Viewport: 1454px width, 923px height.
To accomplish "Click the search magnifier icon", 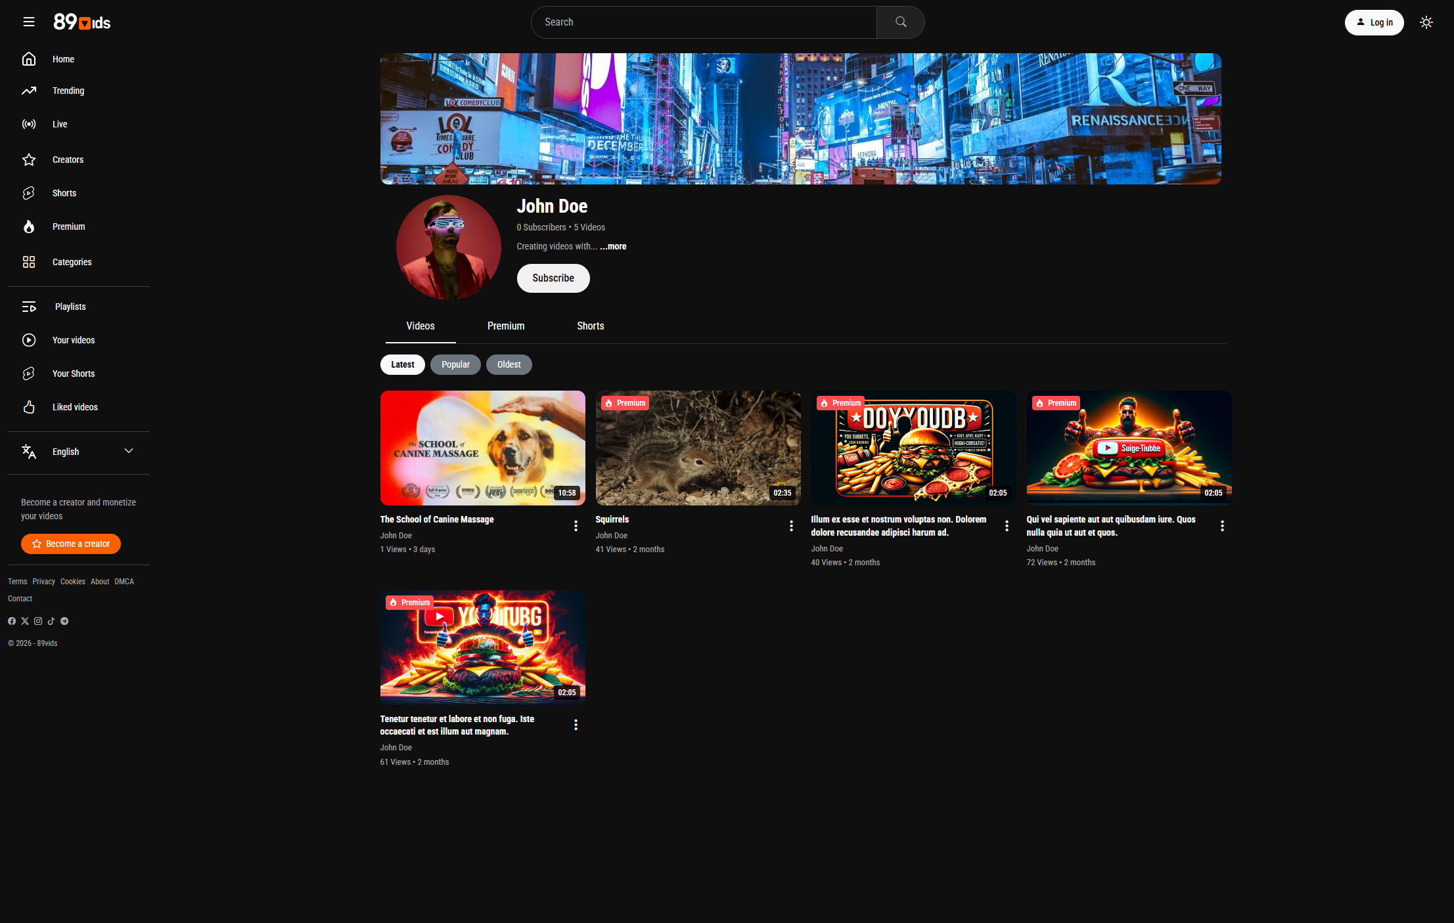I will 900,22.
